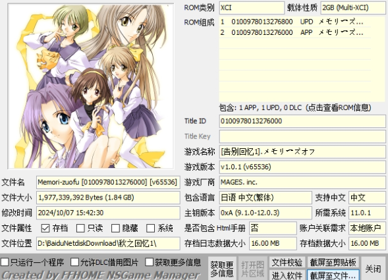Screen dimensions: 388x280
Task: Click the 文件大小 field 1,977,339,392 Bytes
Action: click(108, 198)
